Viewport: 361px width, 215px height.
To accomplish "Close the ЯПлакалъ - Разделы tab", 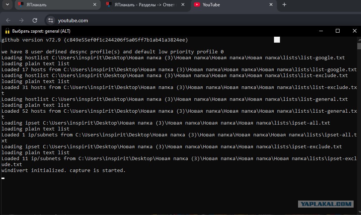I will 183,4.
